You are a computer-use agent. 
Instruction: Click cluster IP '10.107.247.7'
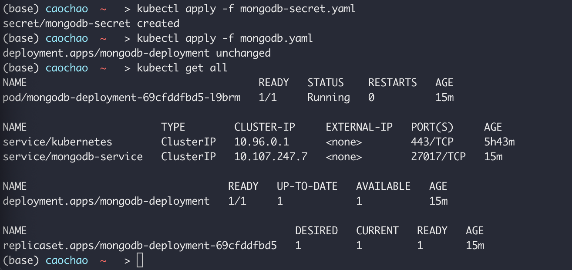point(271,157)
